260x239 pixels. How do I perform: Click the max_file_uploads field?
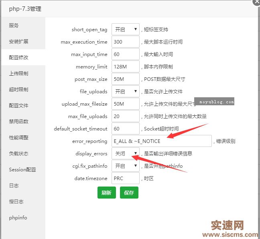tap(126, 116)
